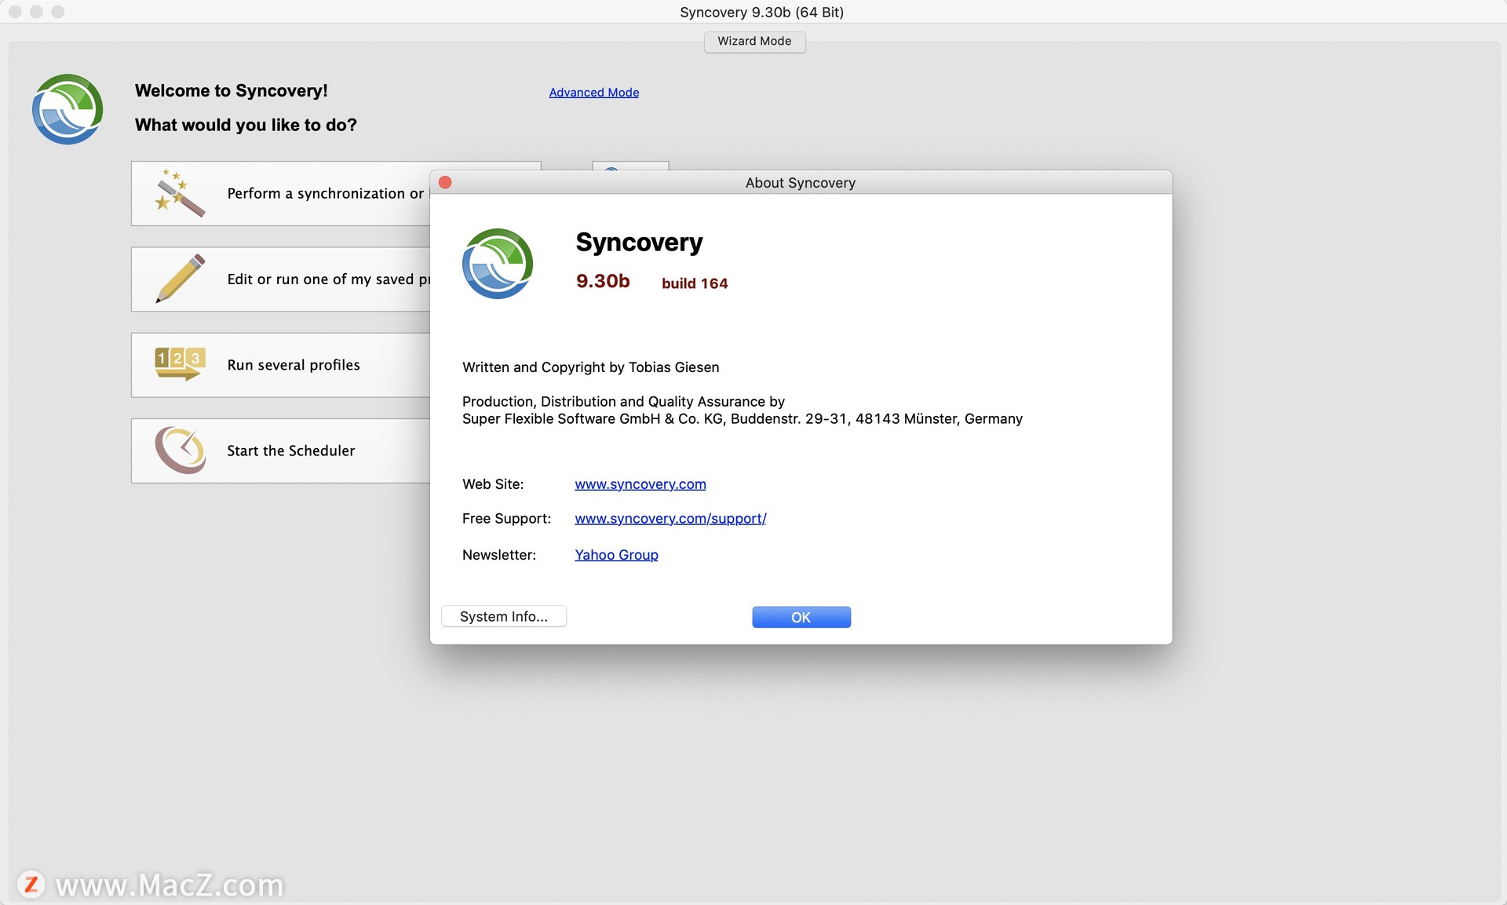This screenshot has width=1507, height=905.
Task: Close the About Syncovery dialog with the red button
Action: pos(445,182)
